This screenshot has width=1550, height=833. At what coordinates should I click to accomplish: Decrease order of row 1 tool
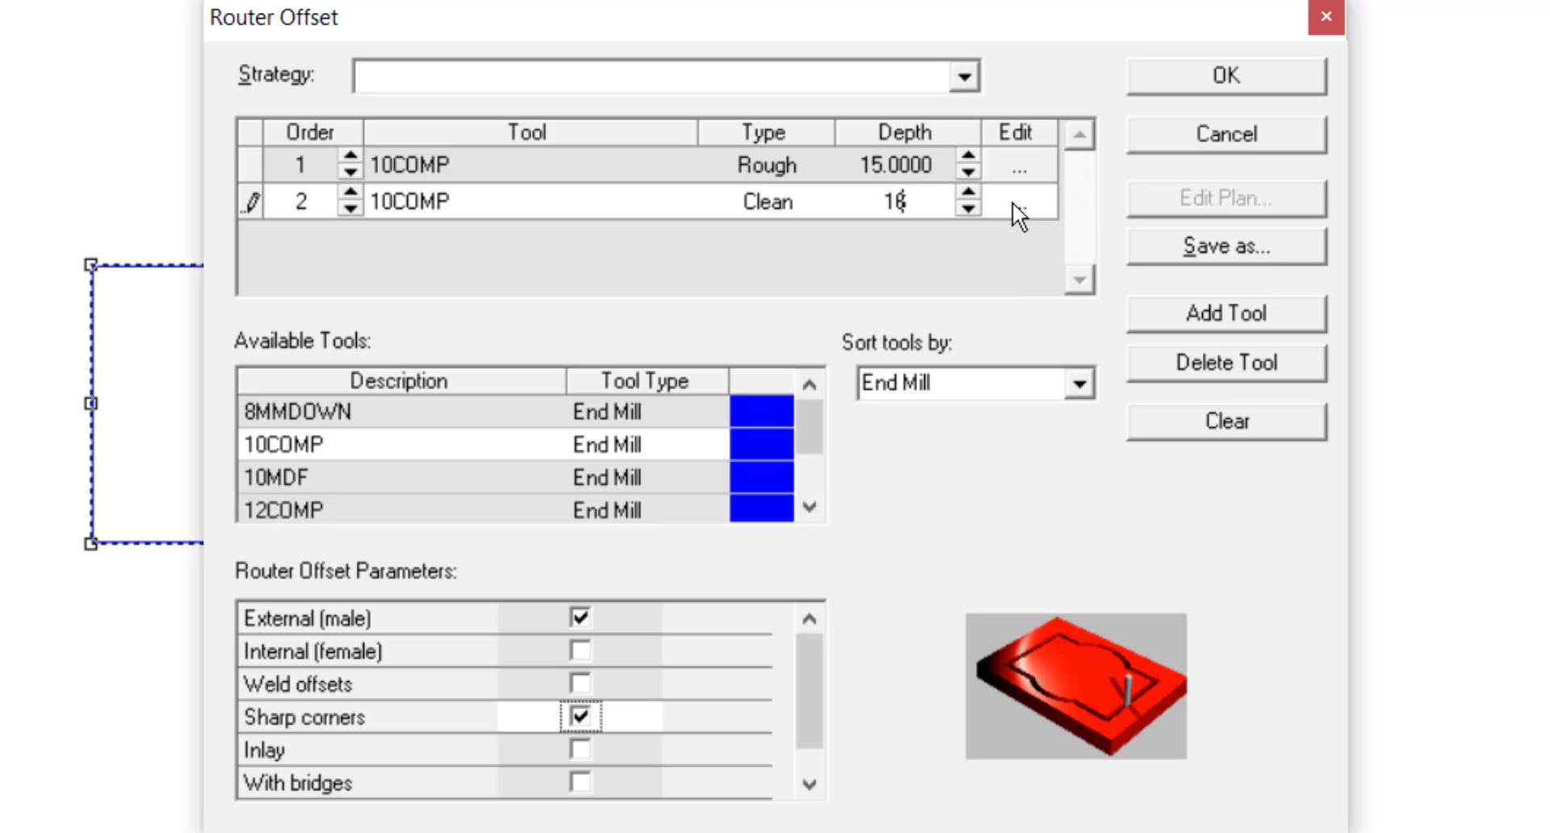(350, 172)
